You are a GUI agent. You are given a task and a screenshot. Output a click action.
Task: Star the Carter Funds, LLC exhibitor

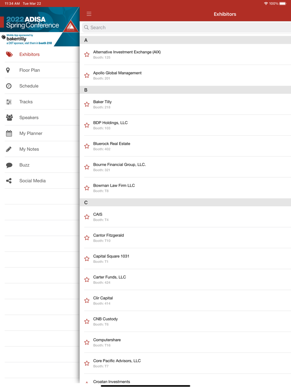click(x=87, y=279)
